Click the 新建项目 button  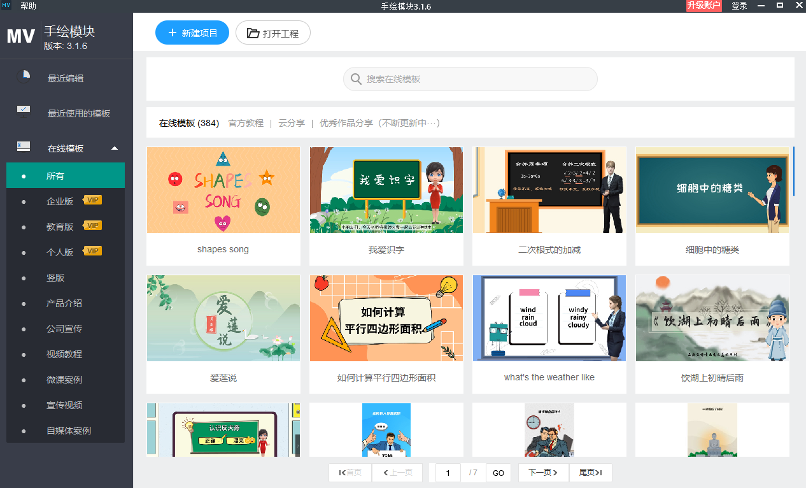coord(192,32)
